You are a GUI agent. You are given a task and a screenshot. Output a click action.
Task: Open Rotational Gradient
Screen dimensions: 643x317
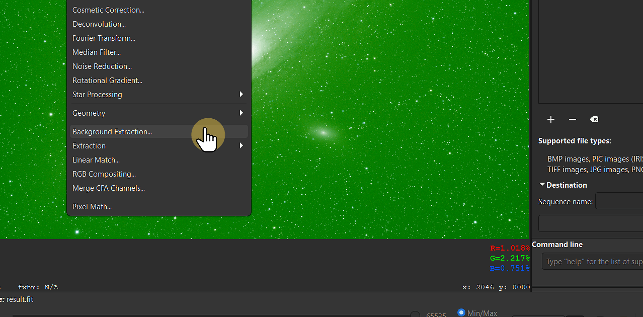[x=107, y=80]
